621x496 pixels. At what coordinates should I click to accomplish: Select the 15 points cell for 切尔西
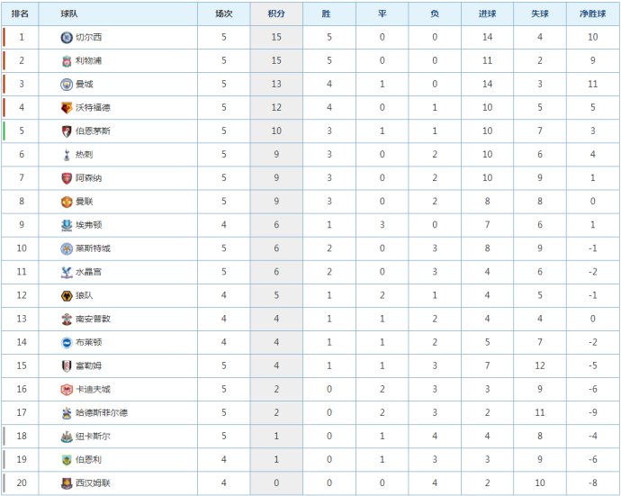(x=276, y=37)
